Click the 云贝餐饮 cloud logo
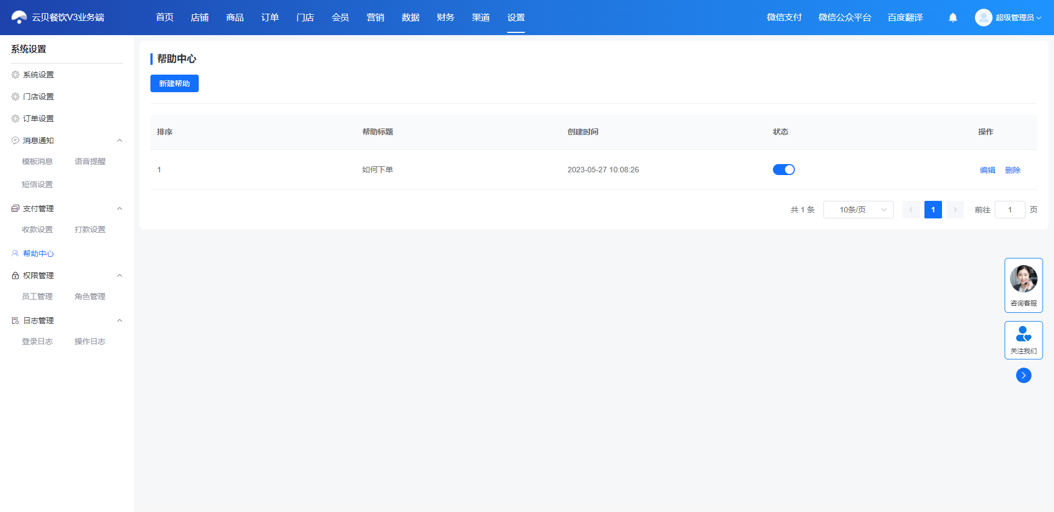The height and width of the screenshot is (512, 1054). [19, 18]
